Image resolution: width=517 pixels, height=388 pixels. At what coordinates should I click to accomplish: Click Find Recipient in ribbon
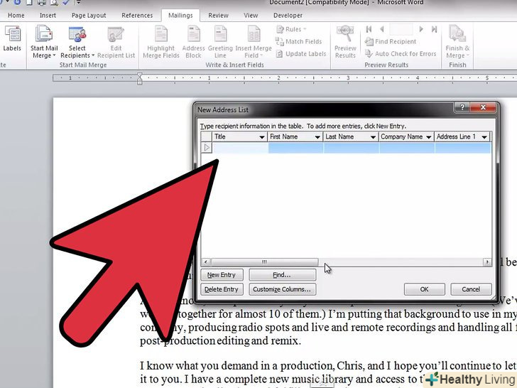pos(391,41)
